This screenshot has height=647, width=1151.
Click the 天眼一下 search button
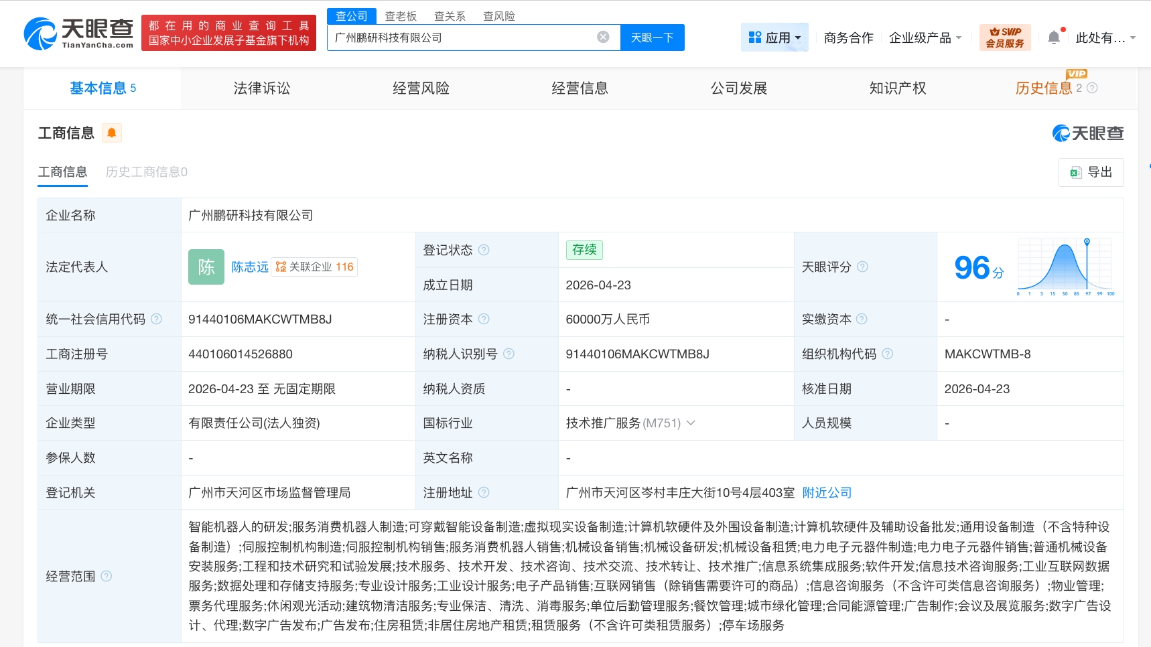pyautogui.click(x=652, y=38)
